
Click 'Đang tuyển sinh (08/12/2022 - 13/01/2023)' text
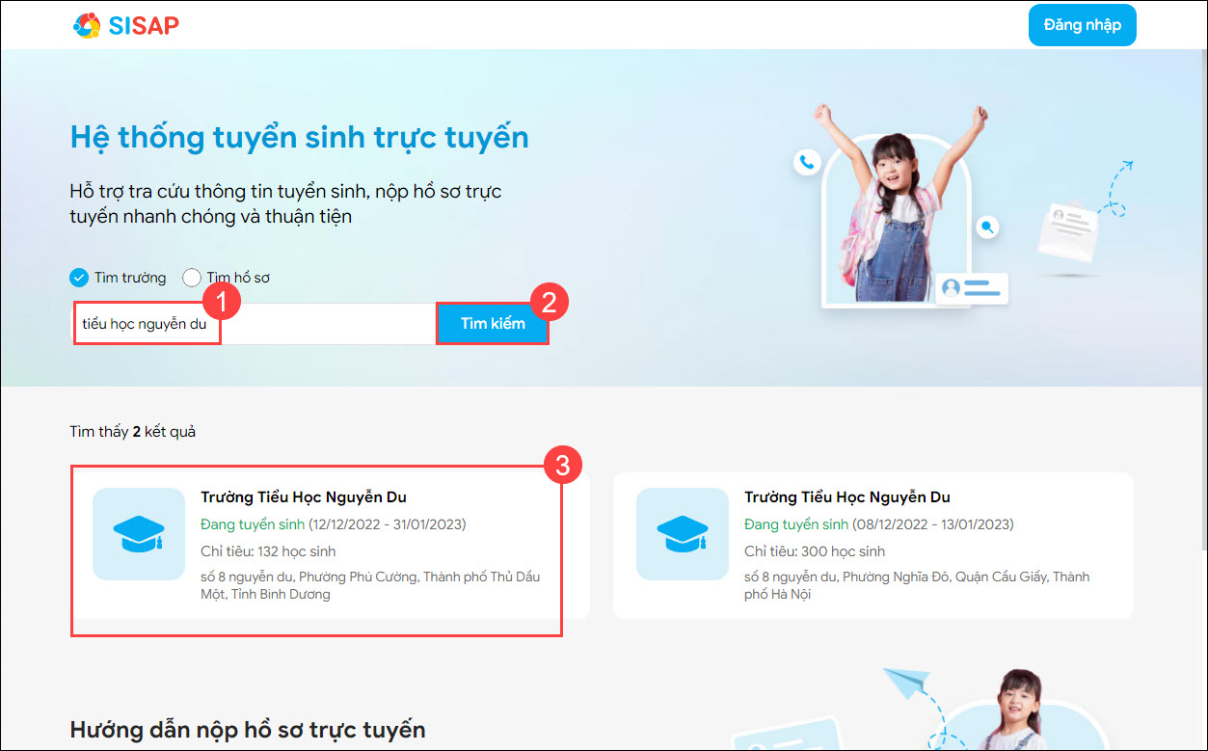click(x=879, y=524)
